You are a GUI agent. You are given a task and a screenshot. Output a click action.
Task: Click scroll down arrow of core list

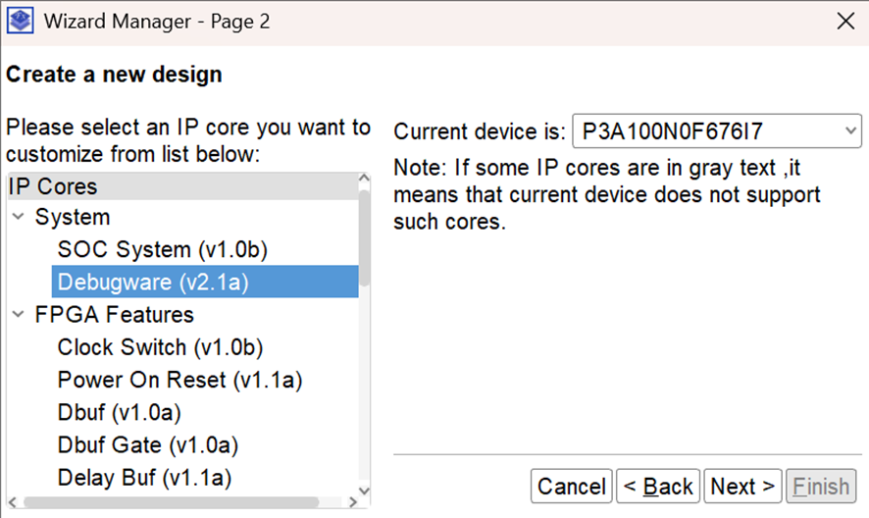click(x=364, y=490)
